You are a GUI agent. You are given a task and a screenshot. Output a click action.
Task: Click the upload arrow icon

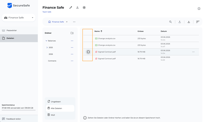point(180,22)
